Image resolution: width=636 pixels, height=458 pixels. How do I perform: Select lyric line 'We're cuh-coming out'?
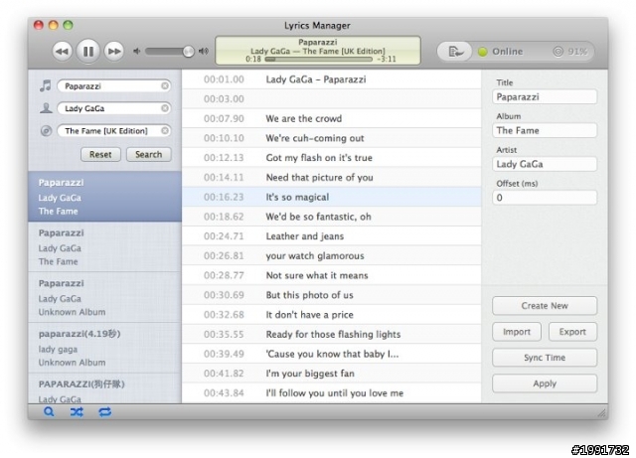click(331, 138)
